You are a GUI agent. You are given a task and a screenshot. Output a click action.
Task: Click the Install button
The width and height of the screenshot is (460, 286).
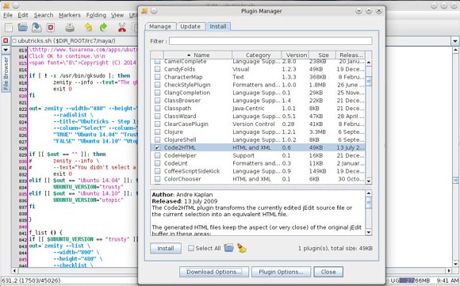pyautogui.click(x=166, y=248)
